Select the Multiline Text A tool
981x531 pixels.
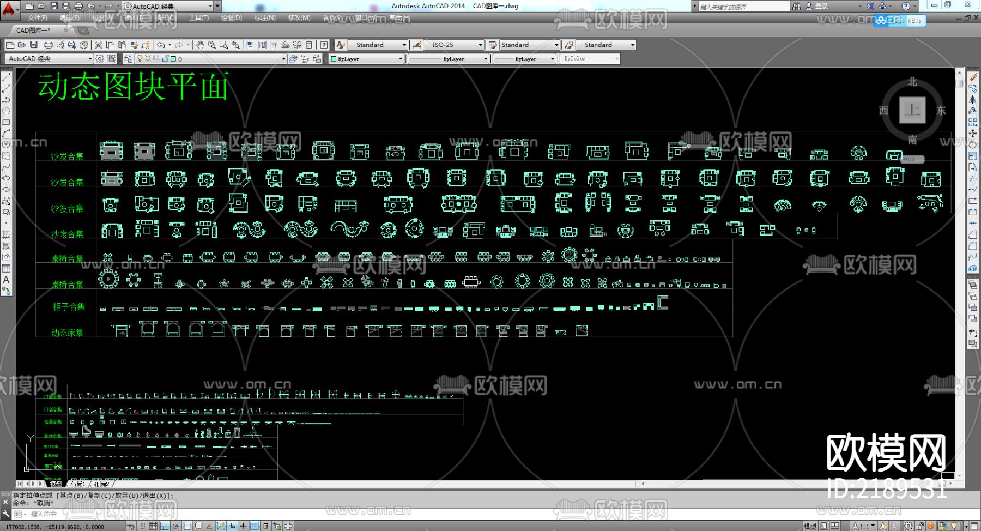(x=7, y=280)
